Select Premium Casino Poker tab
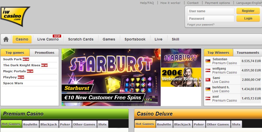The height and width of the screenshot is (132, 262). (65, 124)
